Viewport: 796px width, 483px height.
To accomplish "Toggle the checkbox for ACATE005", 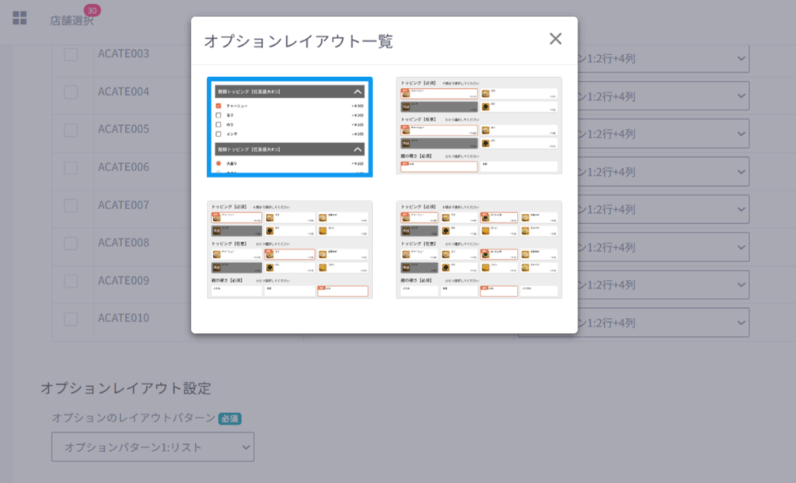I will [x=71, y=130].
